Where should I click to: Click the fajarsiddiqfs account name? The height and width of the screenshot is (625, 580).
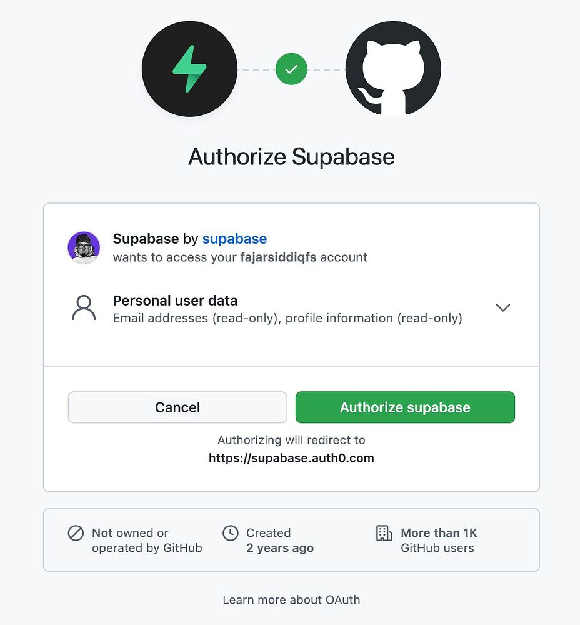[x=278, y=257]
